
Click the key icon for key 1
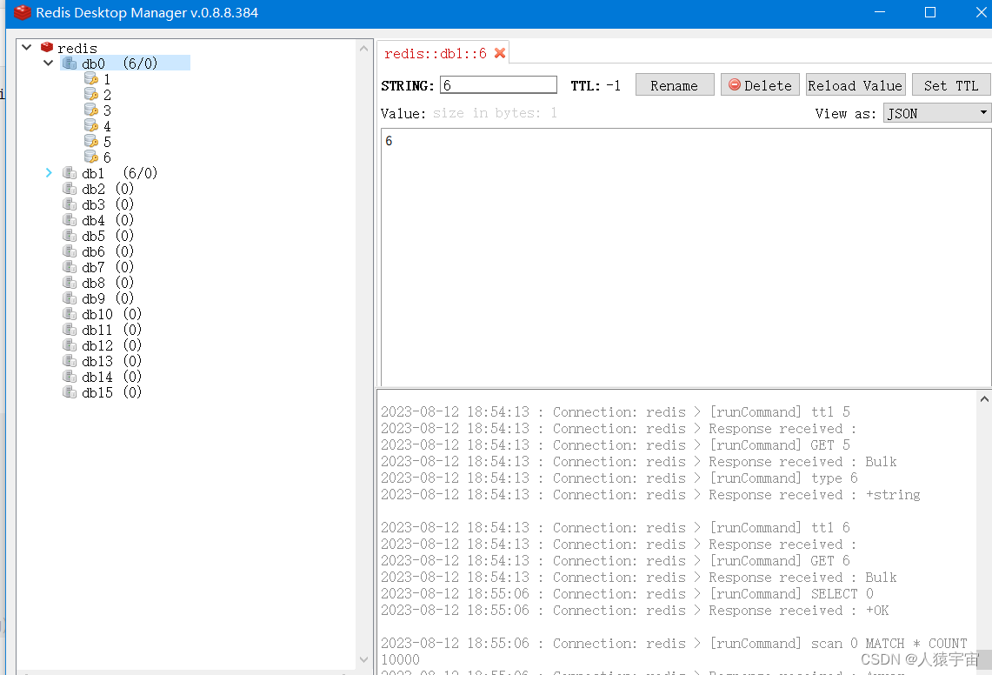(x=91, y=78)
